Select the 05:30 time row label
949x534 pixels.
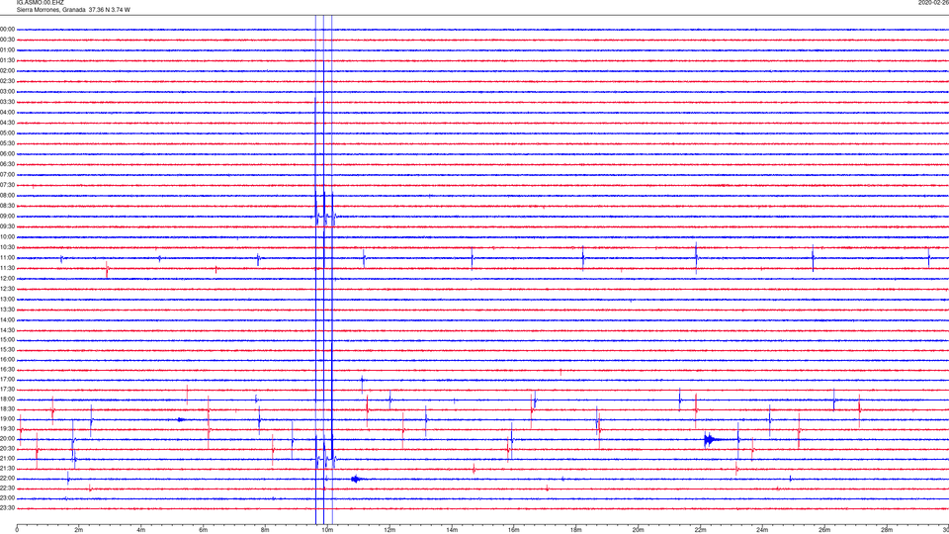(7, 143)
